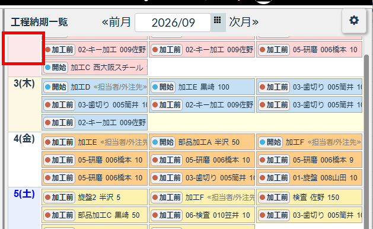Go to next month 次月»
Screen dimensions: 373x229
coord(244,22)
